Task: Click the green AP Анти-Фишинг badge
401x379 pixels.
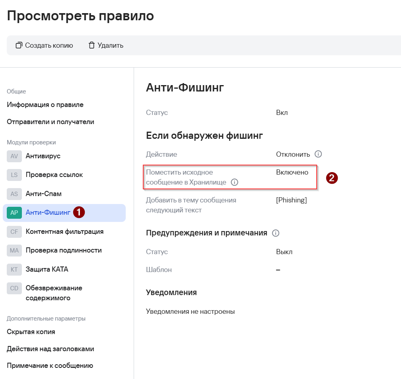Action: coord(14,213)
